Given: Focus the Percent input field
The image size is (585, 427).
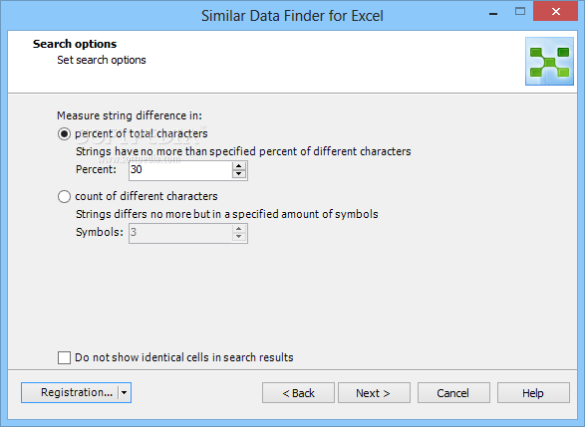Looking at the screenshot, I should [x=181, y=170].
